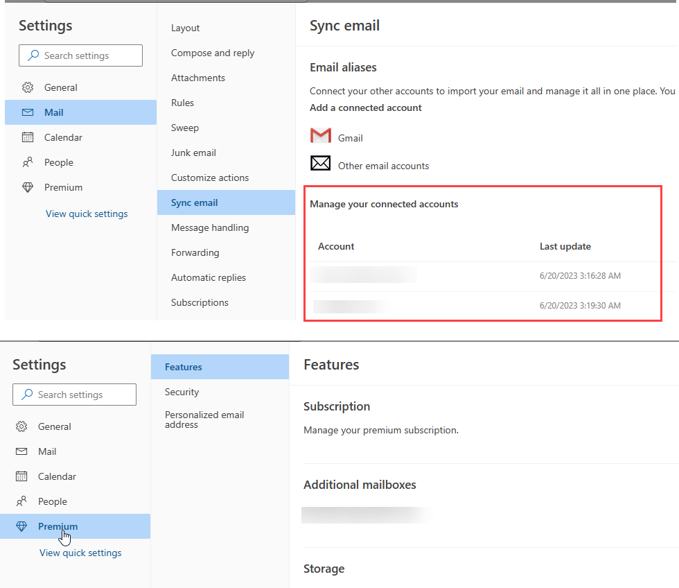
Task: Click the Mail envelope icon in top settings panel
Action: [x=28, y=112]
